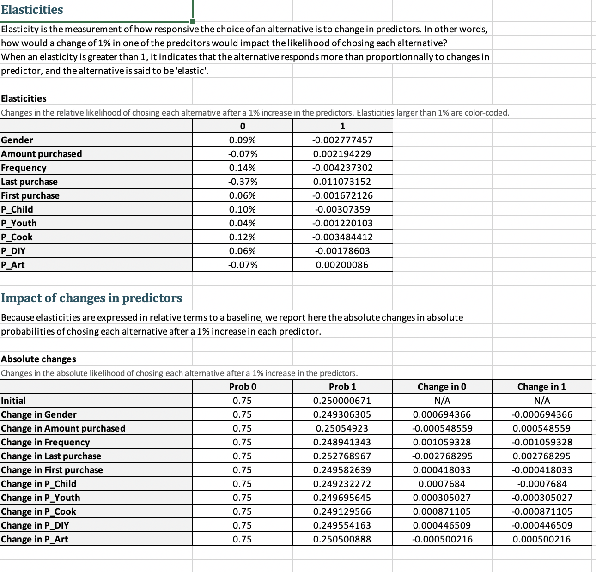Select the 0.011073152 cell

coord(342,182)
